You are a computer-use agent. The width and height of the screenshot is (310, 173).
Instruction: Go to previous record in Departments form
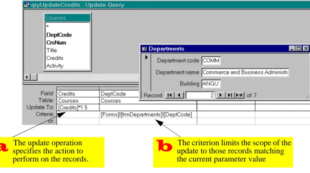tap(179, 96)
